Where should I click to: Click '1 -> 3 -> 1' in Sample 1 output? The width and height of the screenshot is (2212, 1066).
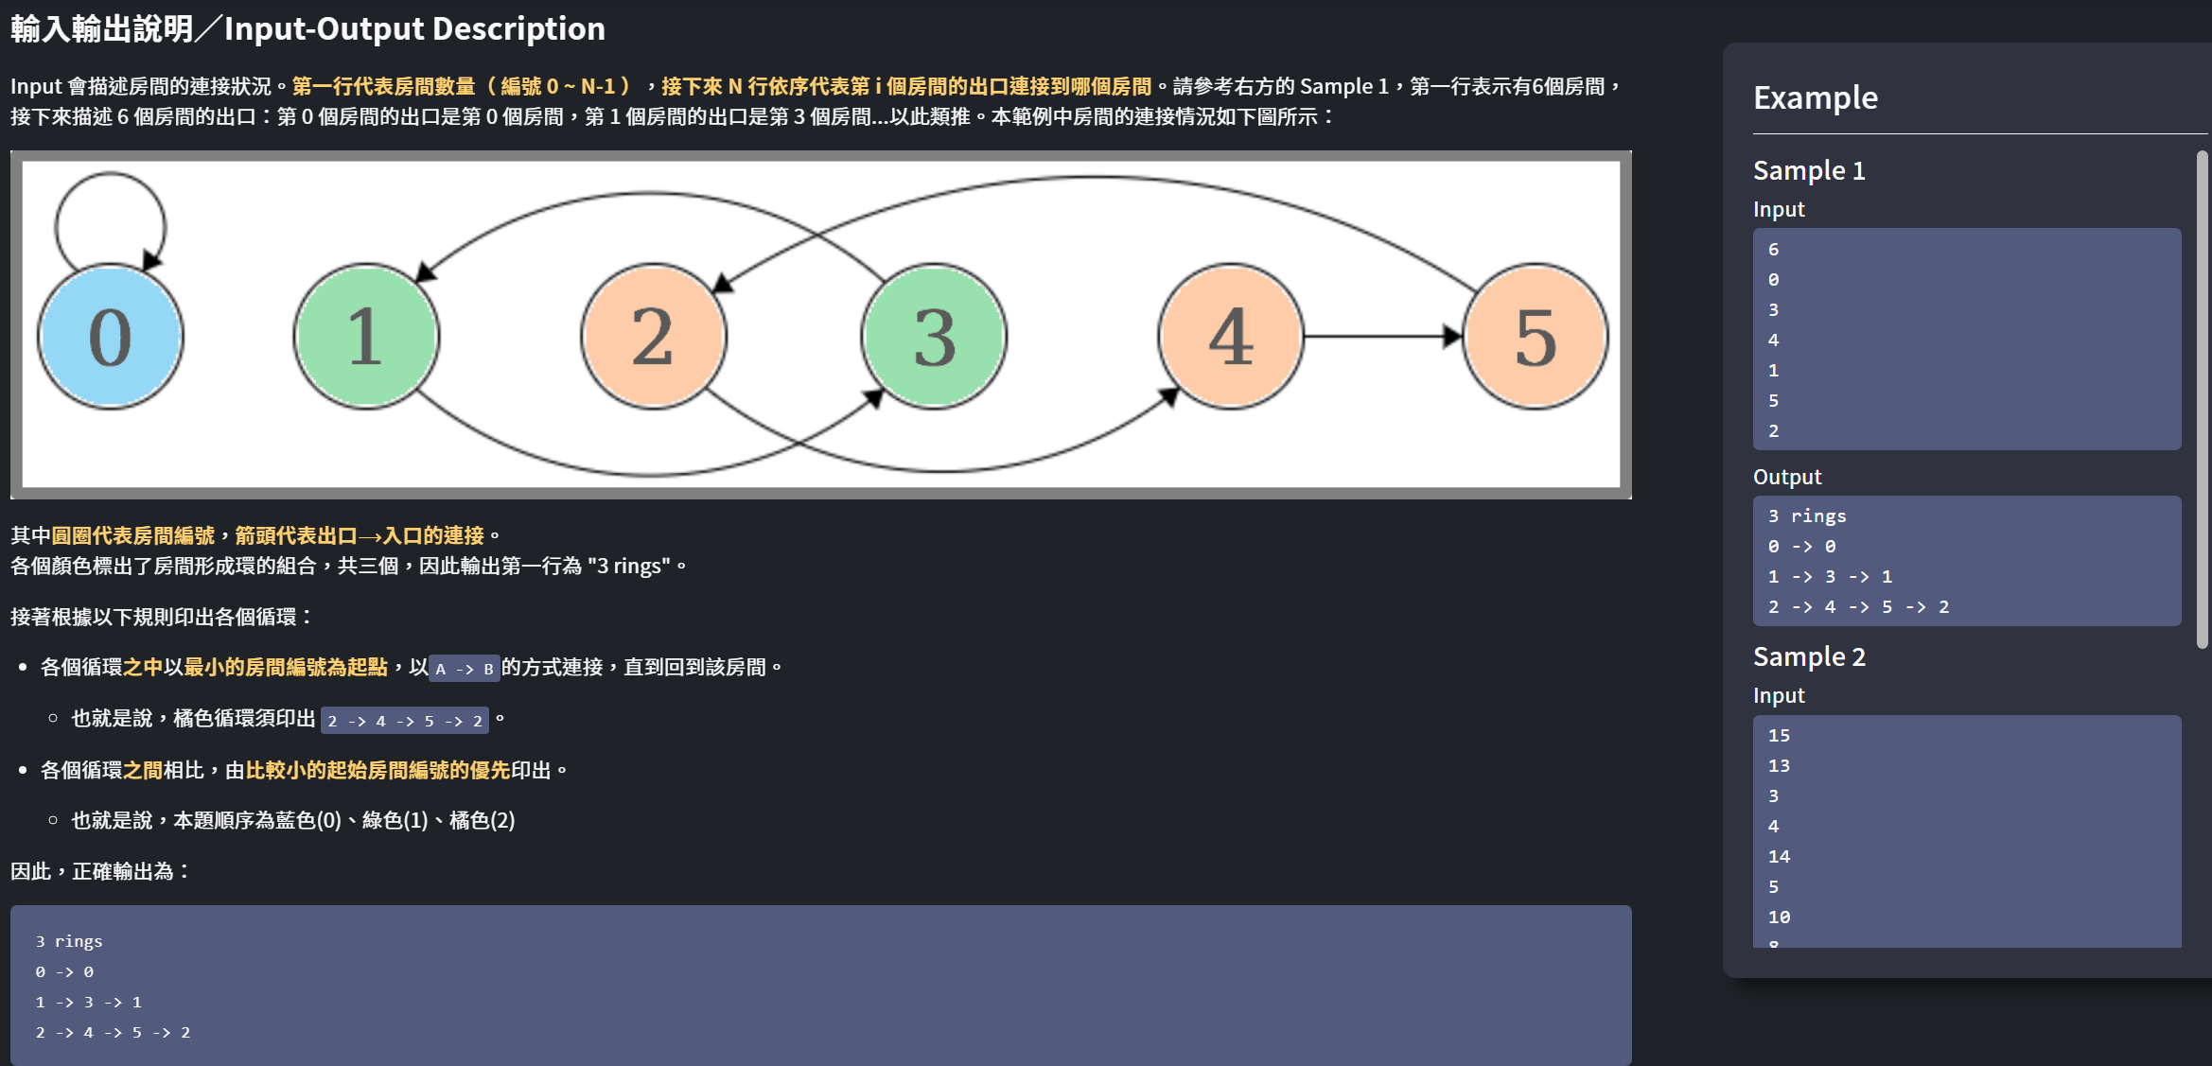[1830, 577]
